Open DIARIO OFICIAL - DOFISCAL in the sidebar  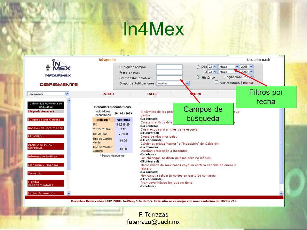46,146
